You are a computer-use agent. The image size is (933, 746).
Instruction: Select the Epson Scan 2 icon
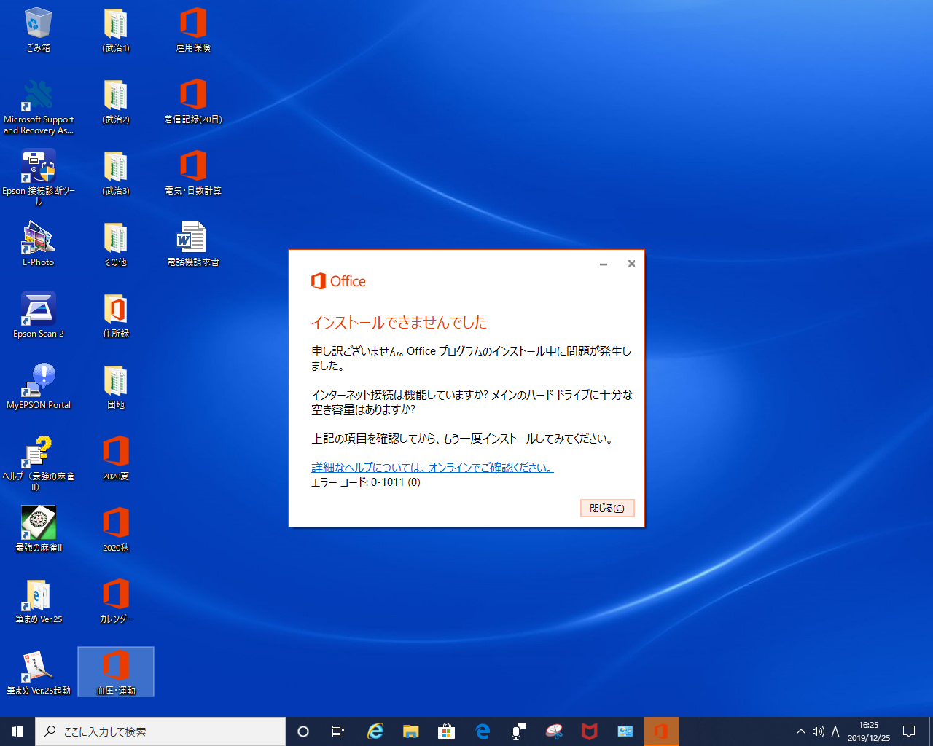tap(39, 315)
